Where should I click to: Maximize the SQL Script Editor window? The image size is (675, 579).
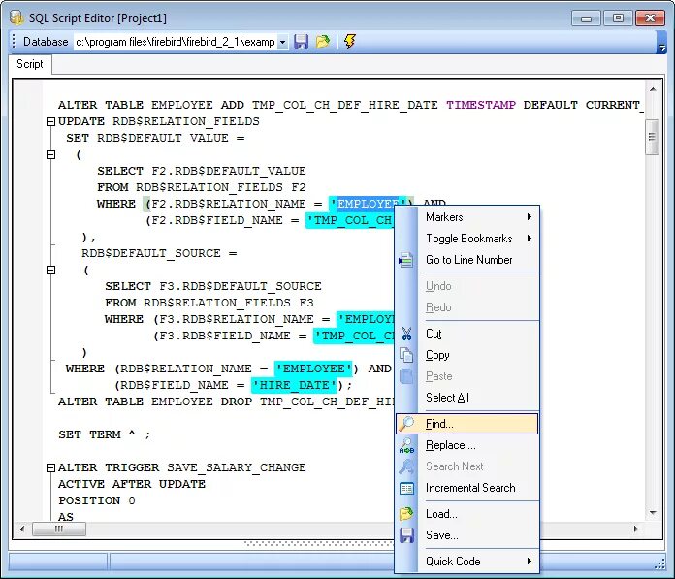click(x=618, y=18)
